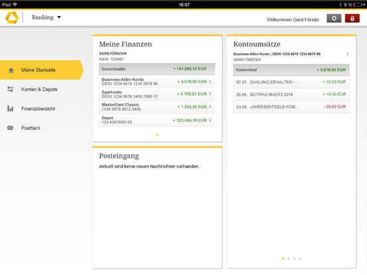The width and height of the screenshot is (367, 275).
Task: Click the bar chart icon for Finanzübersicht
Action: pyautogui.click(x=10, y=108)
